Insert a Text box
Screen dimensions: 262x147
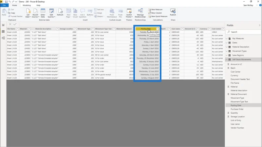(99, 9)
